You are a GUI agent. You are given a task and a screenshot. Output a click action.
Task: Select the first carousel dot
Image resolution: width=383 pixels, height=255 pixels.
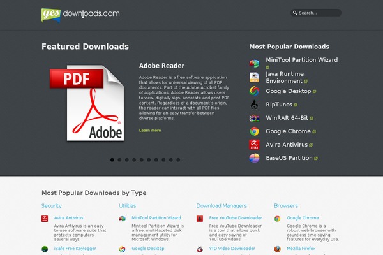(112, 160)
